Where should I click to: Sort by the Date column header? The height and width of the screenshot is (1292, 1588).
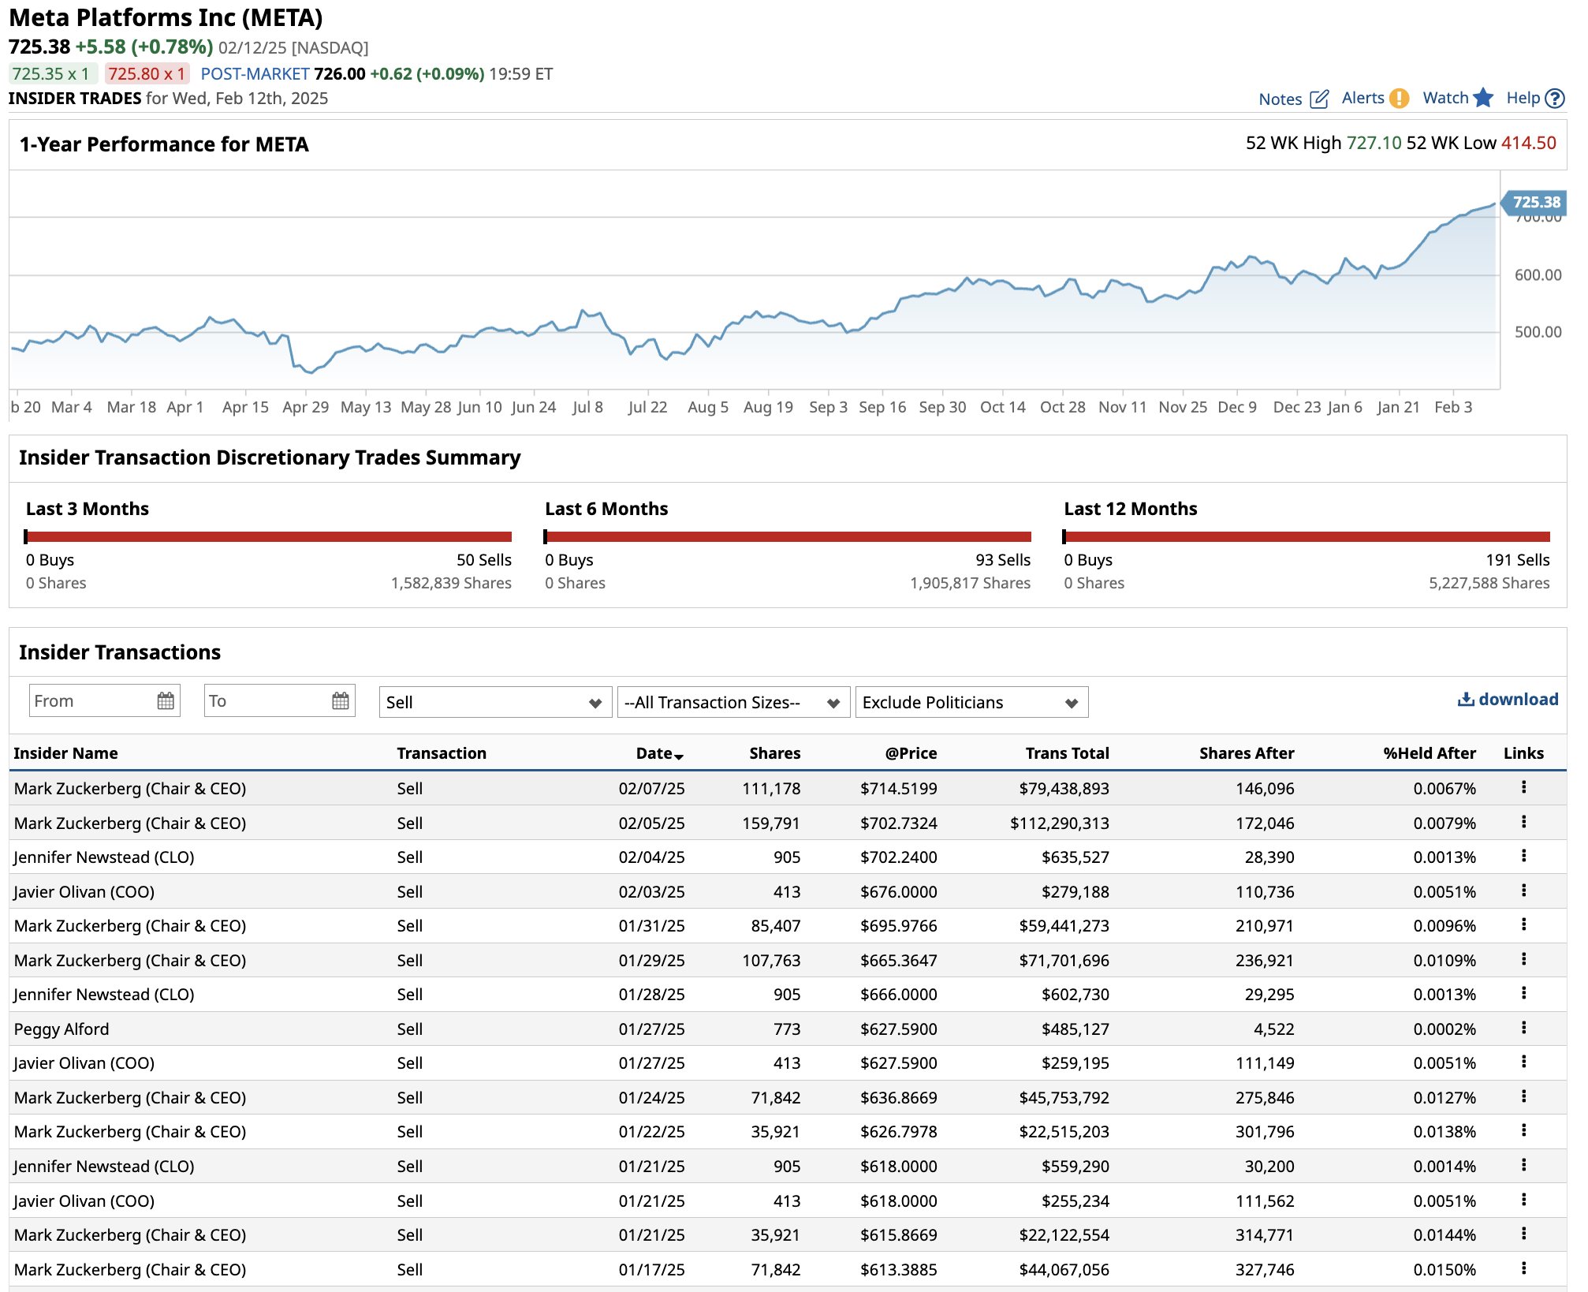[x=659, y=753]
